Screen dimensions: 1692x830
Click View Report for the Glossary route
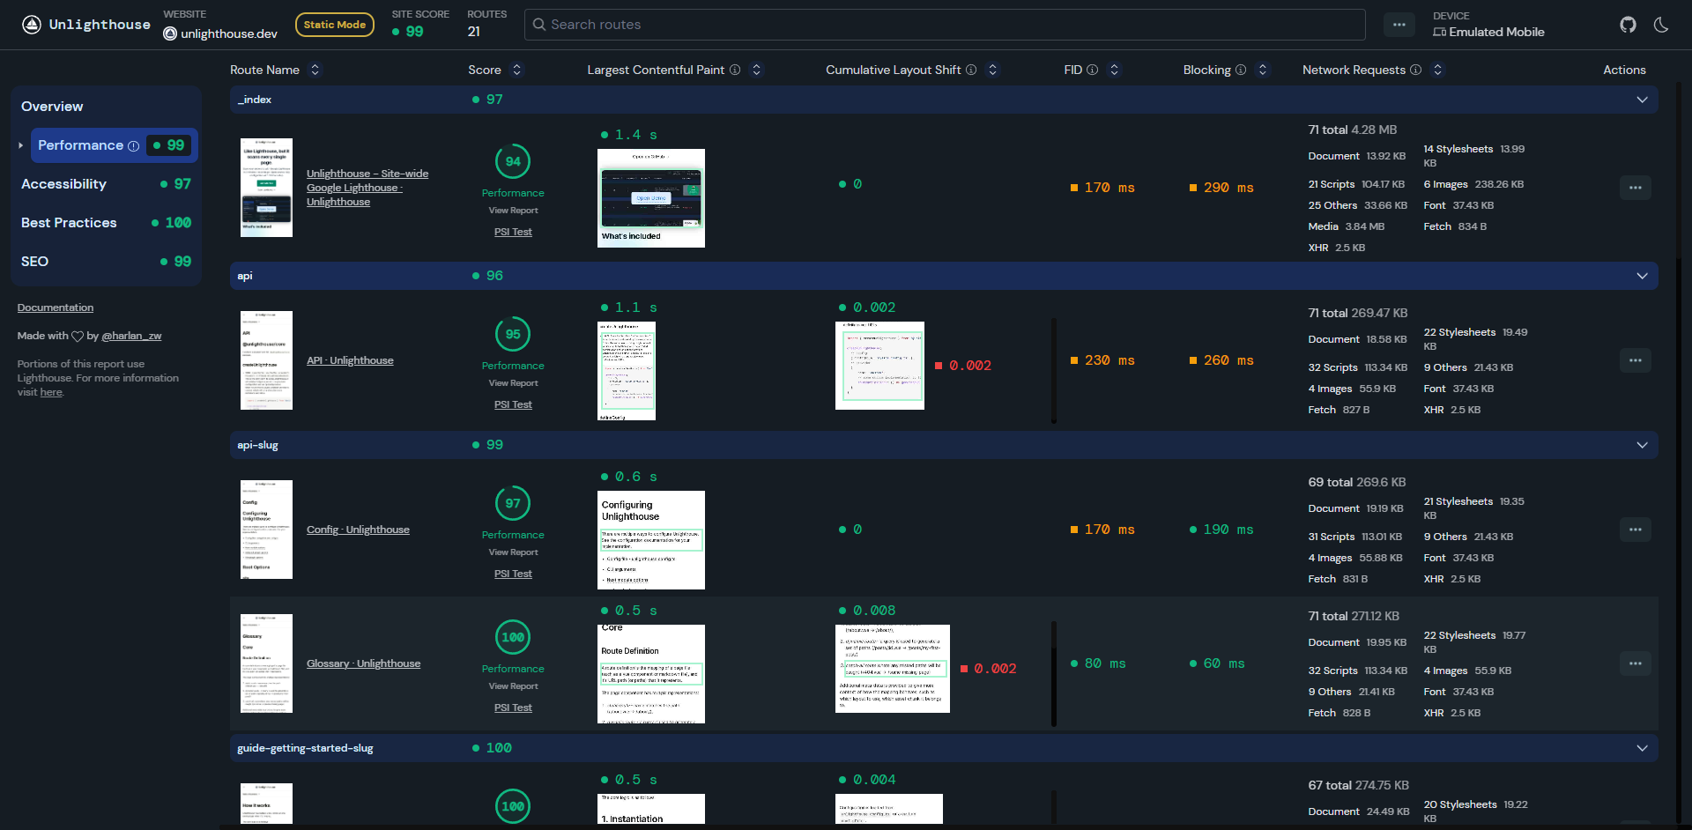point(513,686)
